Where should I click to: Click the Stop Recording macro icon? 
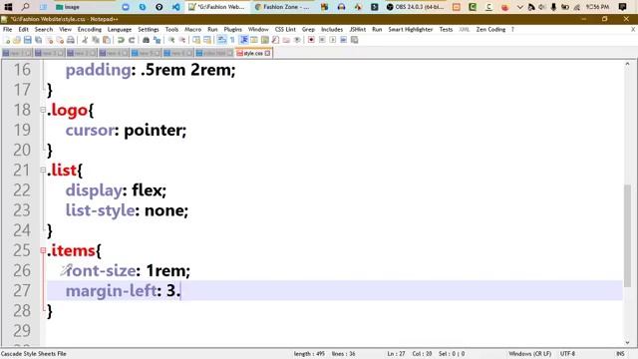tap(322, 40)
